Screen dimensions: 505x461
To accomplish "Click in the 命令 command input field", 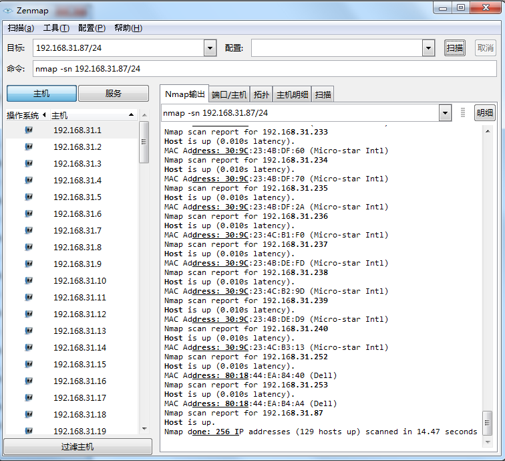I will pyautogui.click(x=265, y=69).
